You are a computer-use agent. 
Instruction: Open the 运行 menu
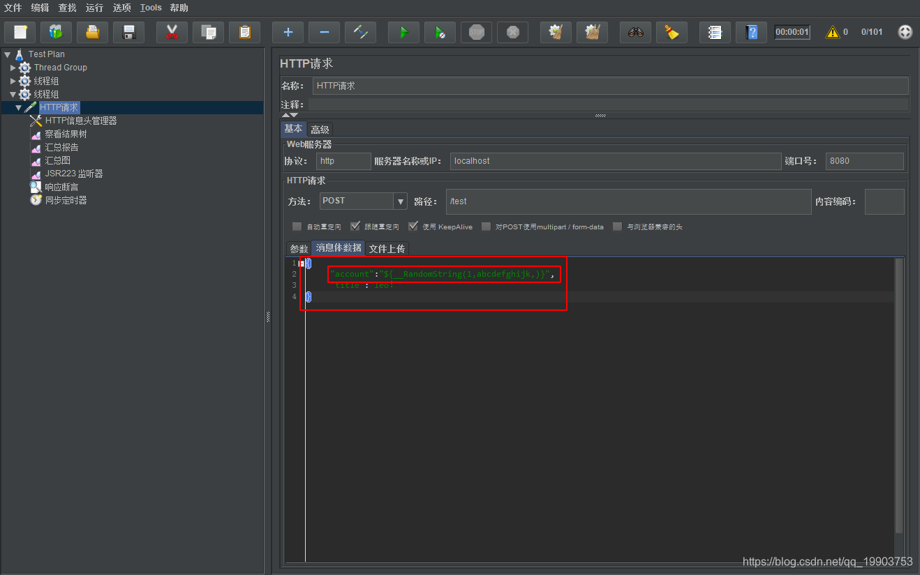click(94, 8)
